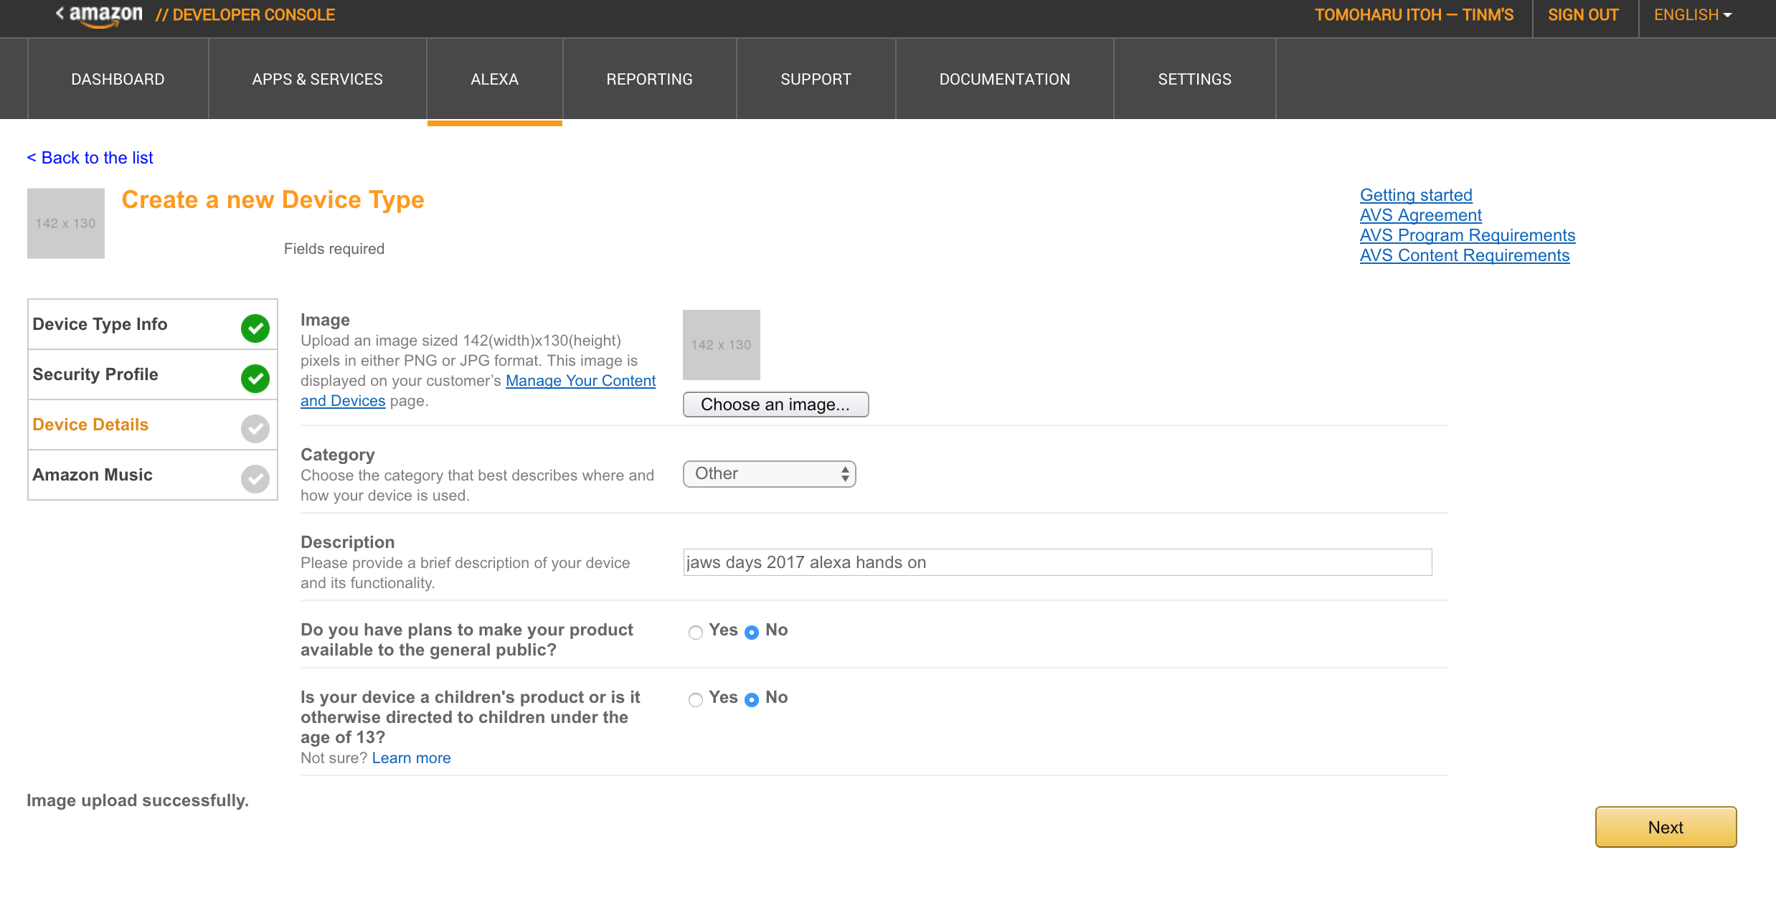The width and height of the screenshot is (1776, 908).
Task: Toggle No for children's product question
Action: [752, 697]
